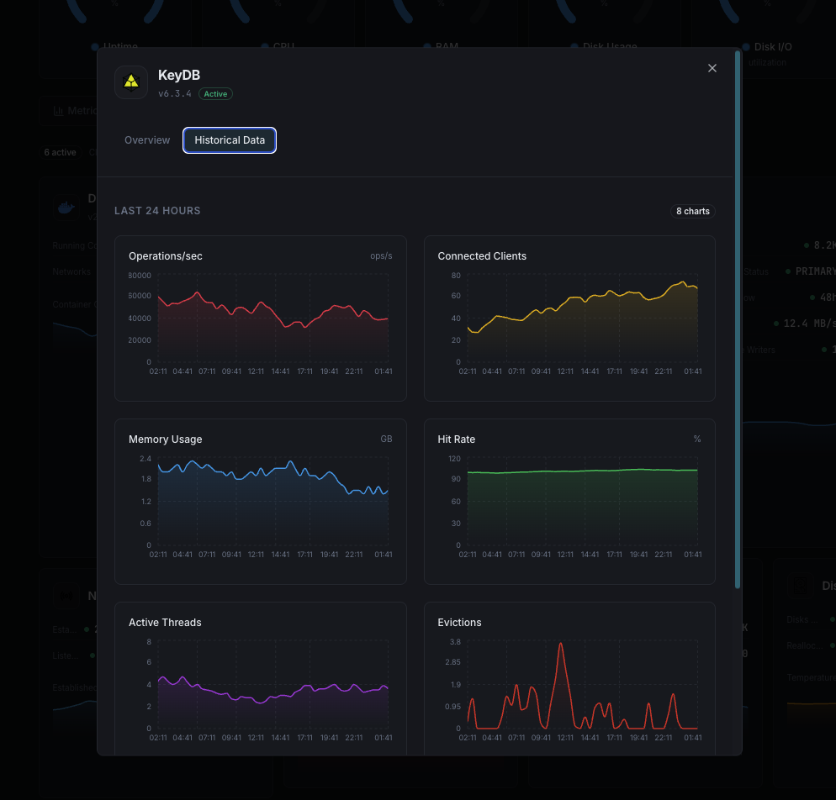
Task: Close the KeyDB dialog
Action: 712,68
